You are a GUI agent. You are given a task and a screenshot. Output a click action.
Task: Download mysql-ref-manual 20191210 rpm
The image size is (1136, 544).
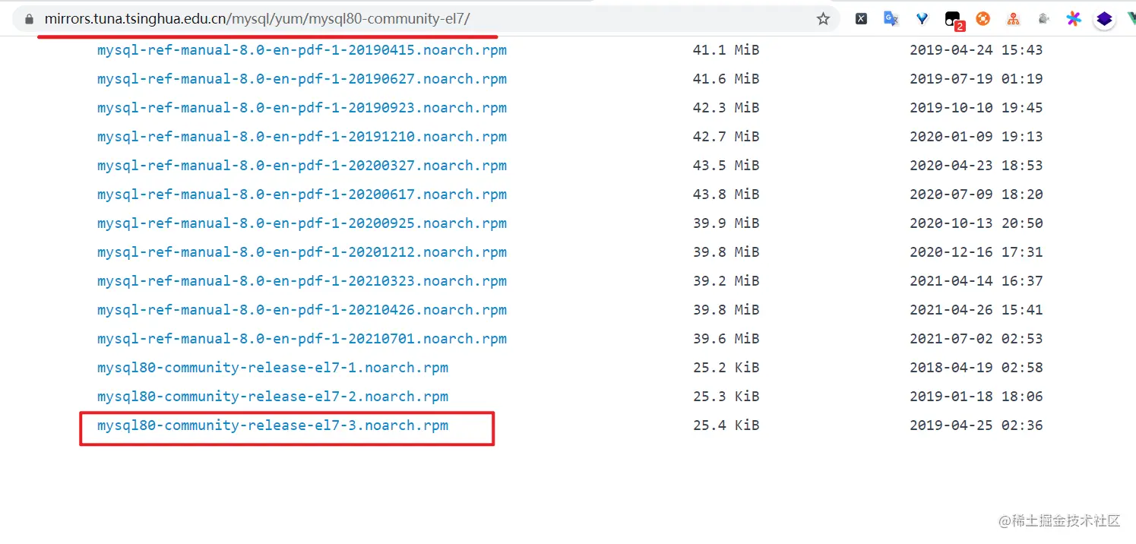pyautogui.click(x=302, y=137)
